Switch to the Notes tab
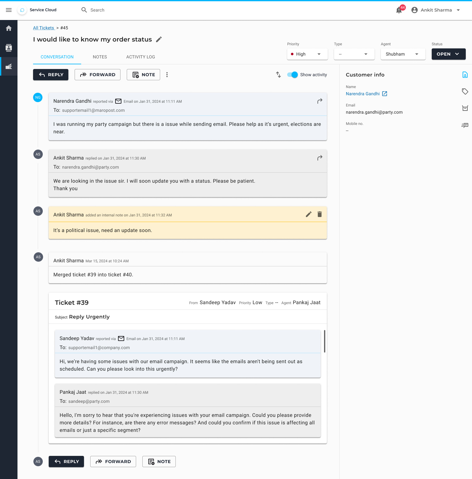472x479 pixels. pyautogui.click(x=100, y=57)
